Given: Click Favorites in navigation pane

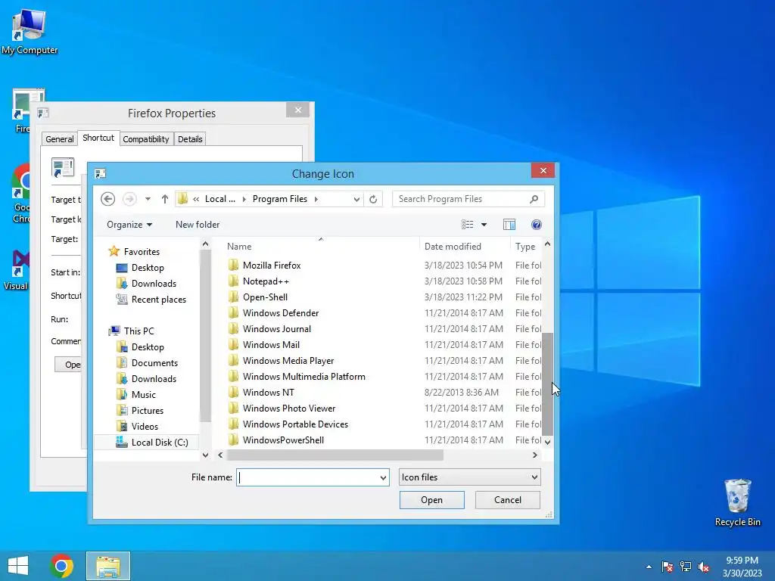Looking at the screenshot, I should 142,251.
